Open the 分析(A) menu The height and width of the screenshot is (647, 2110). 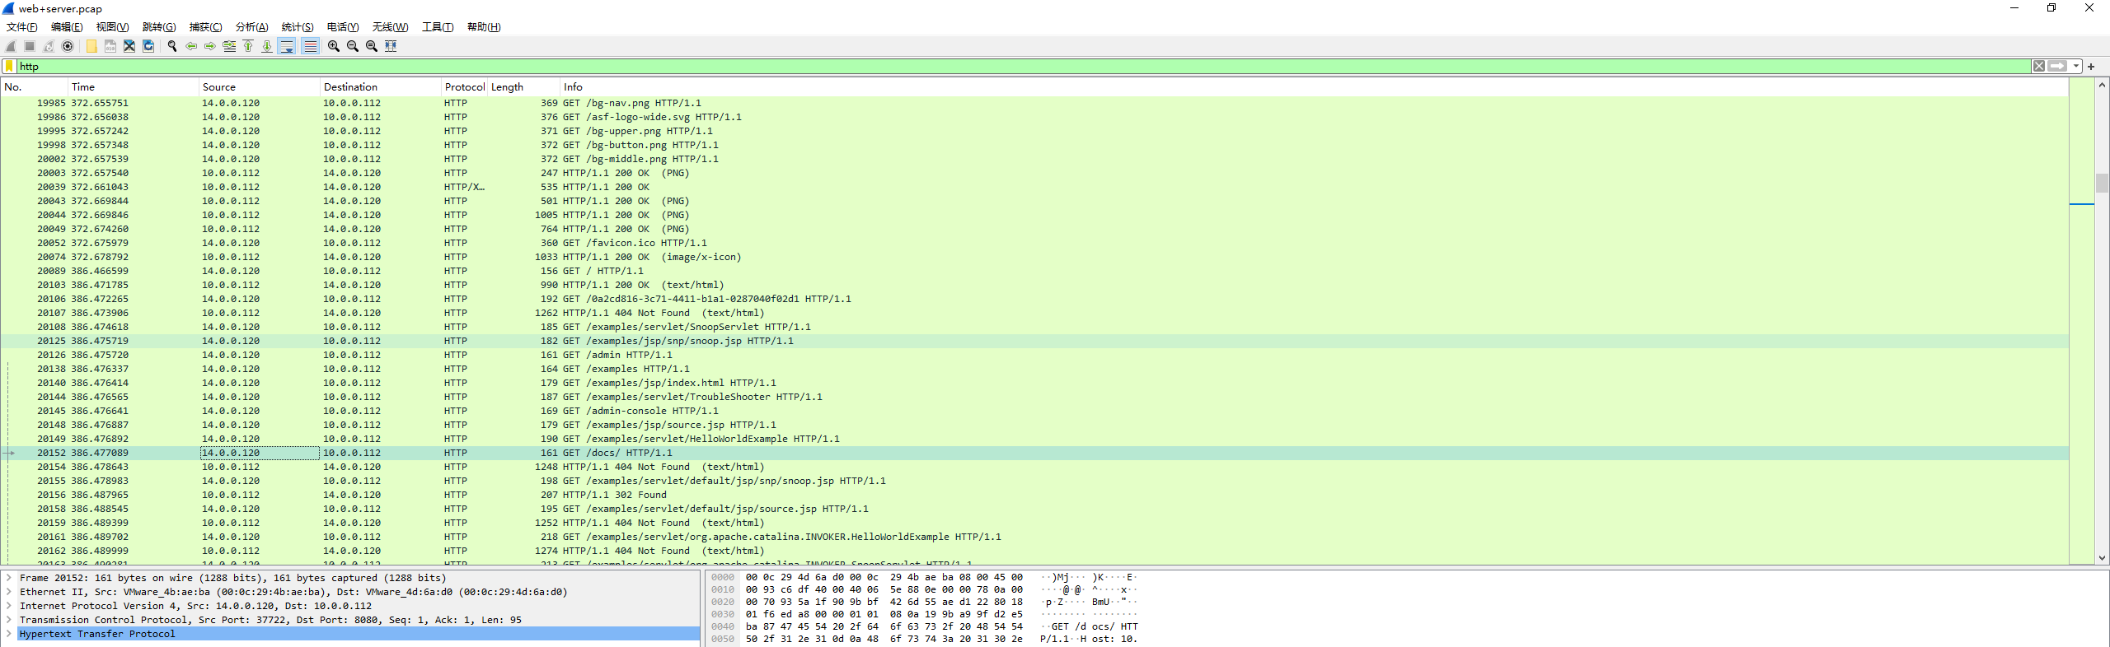pos(251,27)
